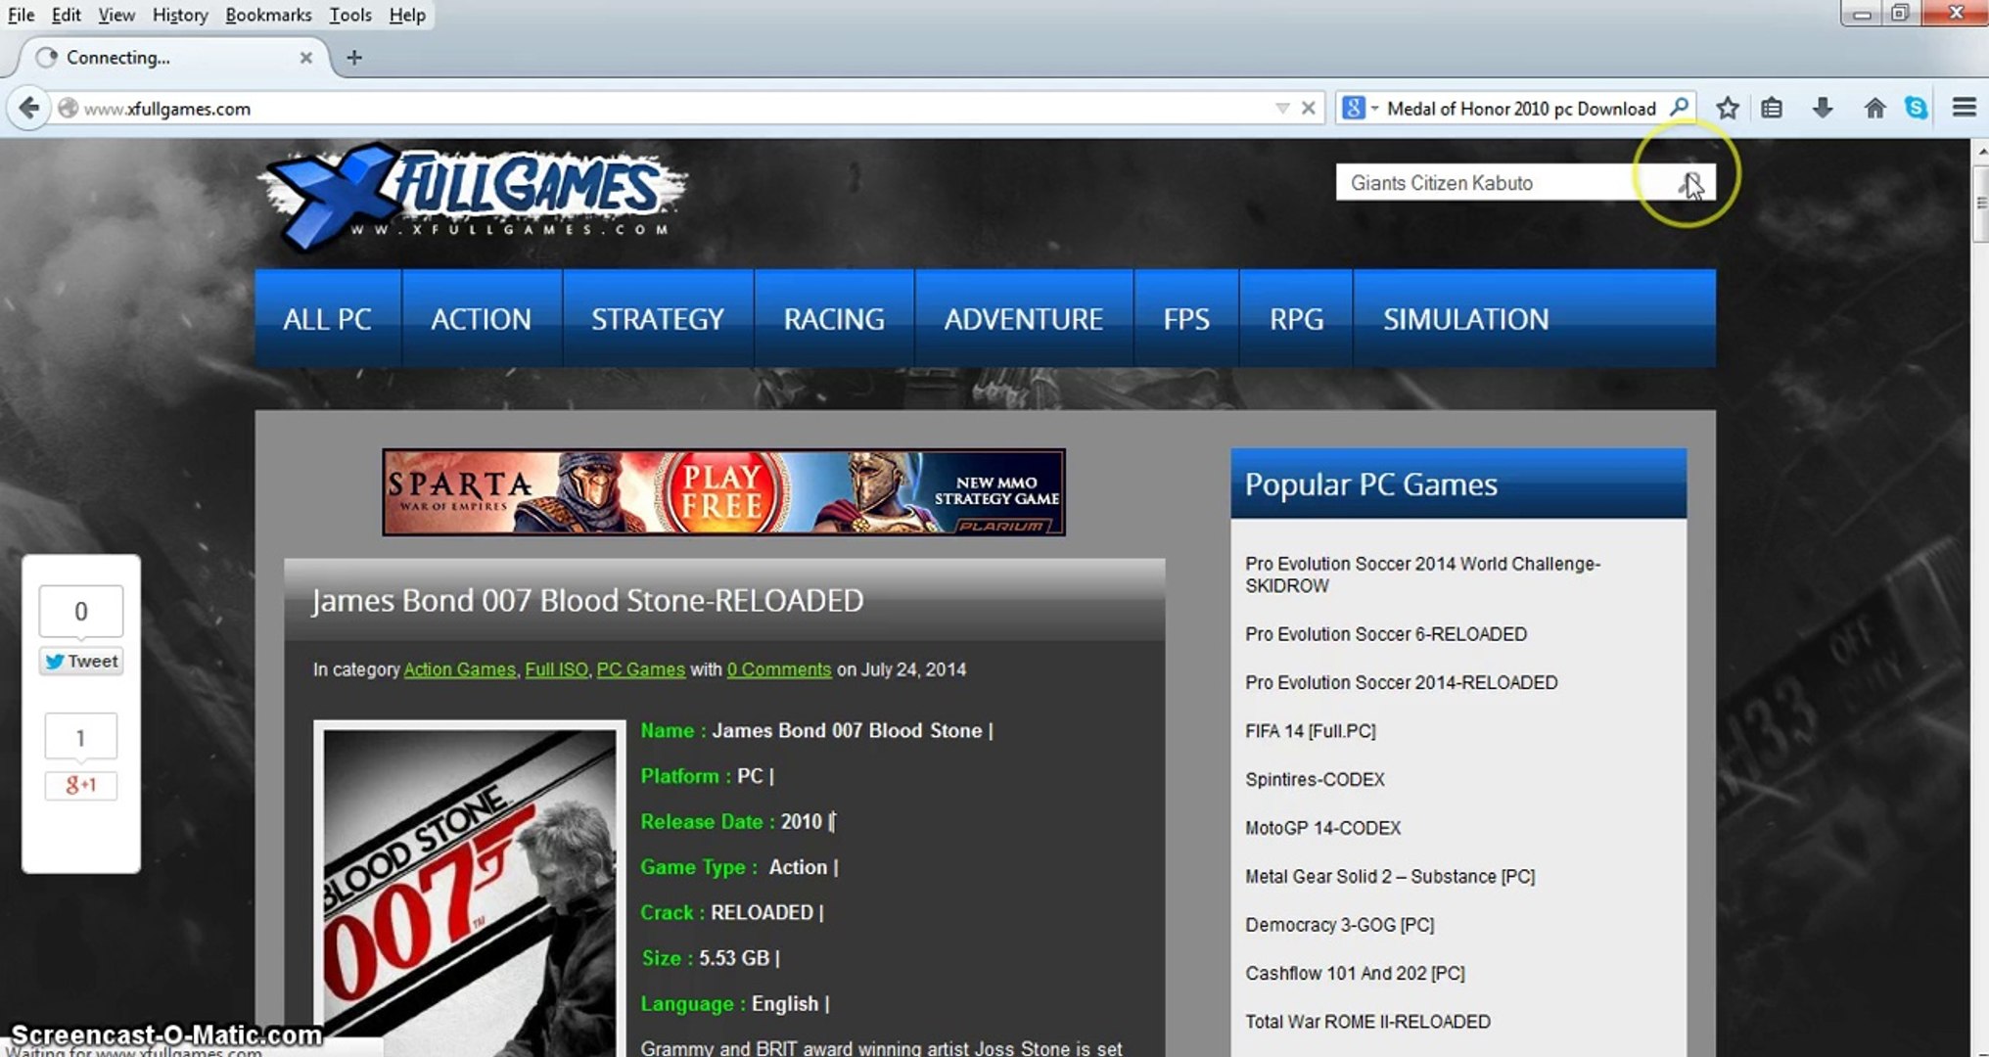Open the FPS games category
Screen dimensions: 1989x1057
[1186, 319]
